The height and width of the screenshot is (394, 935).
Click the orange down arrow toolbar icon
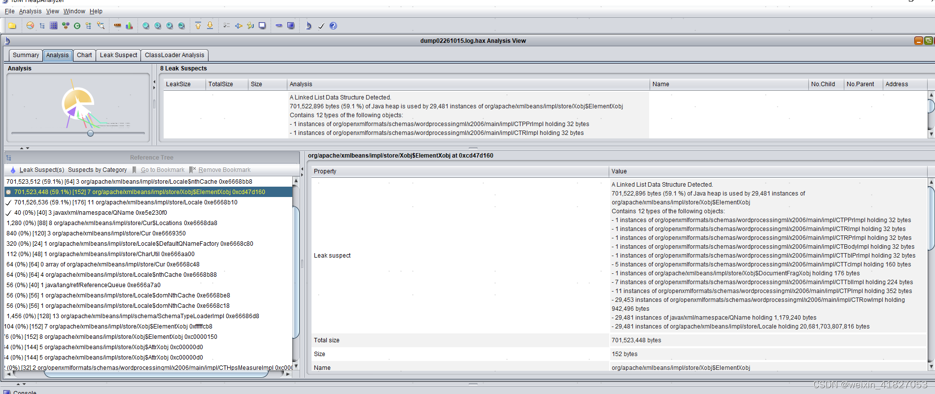click(210, 26)
